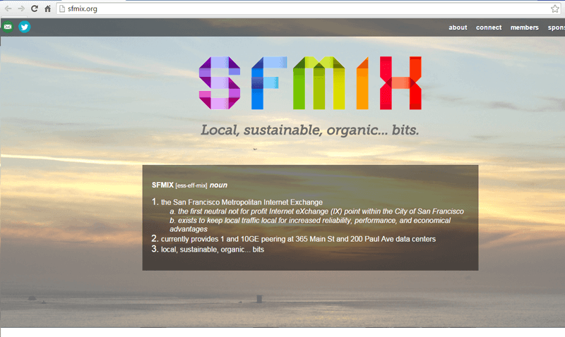This screenshot has width=565, height=337.
Task: Open the about menu item
Action: (458, 27)
